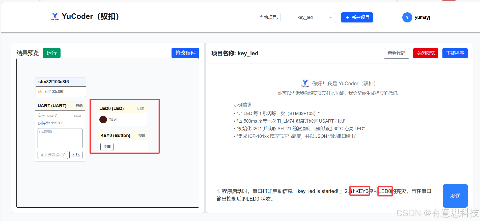Click the YuCoder icon in greeting message
The image size is (480, 221).
click(x=305, y=84)
